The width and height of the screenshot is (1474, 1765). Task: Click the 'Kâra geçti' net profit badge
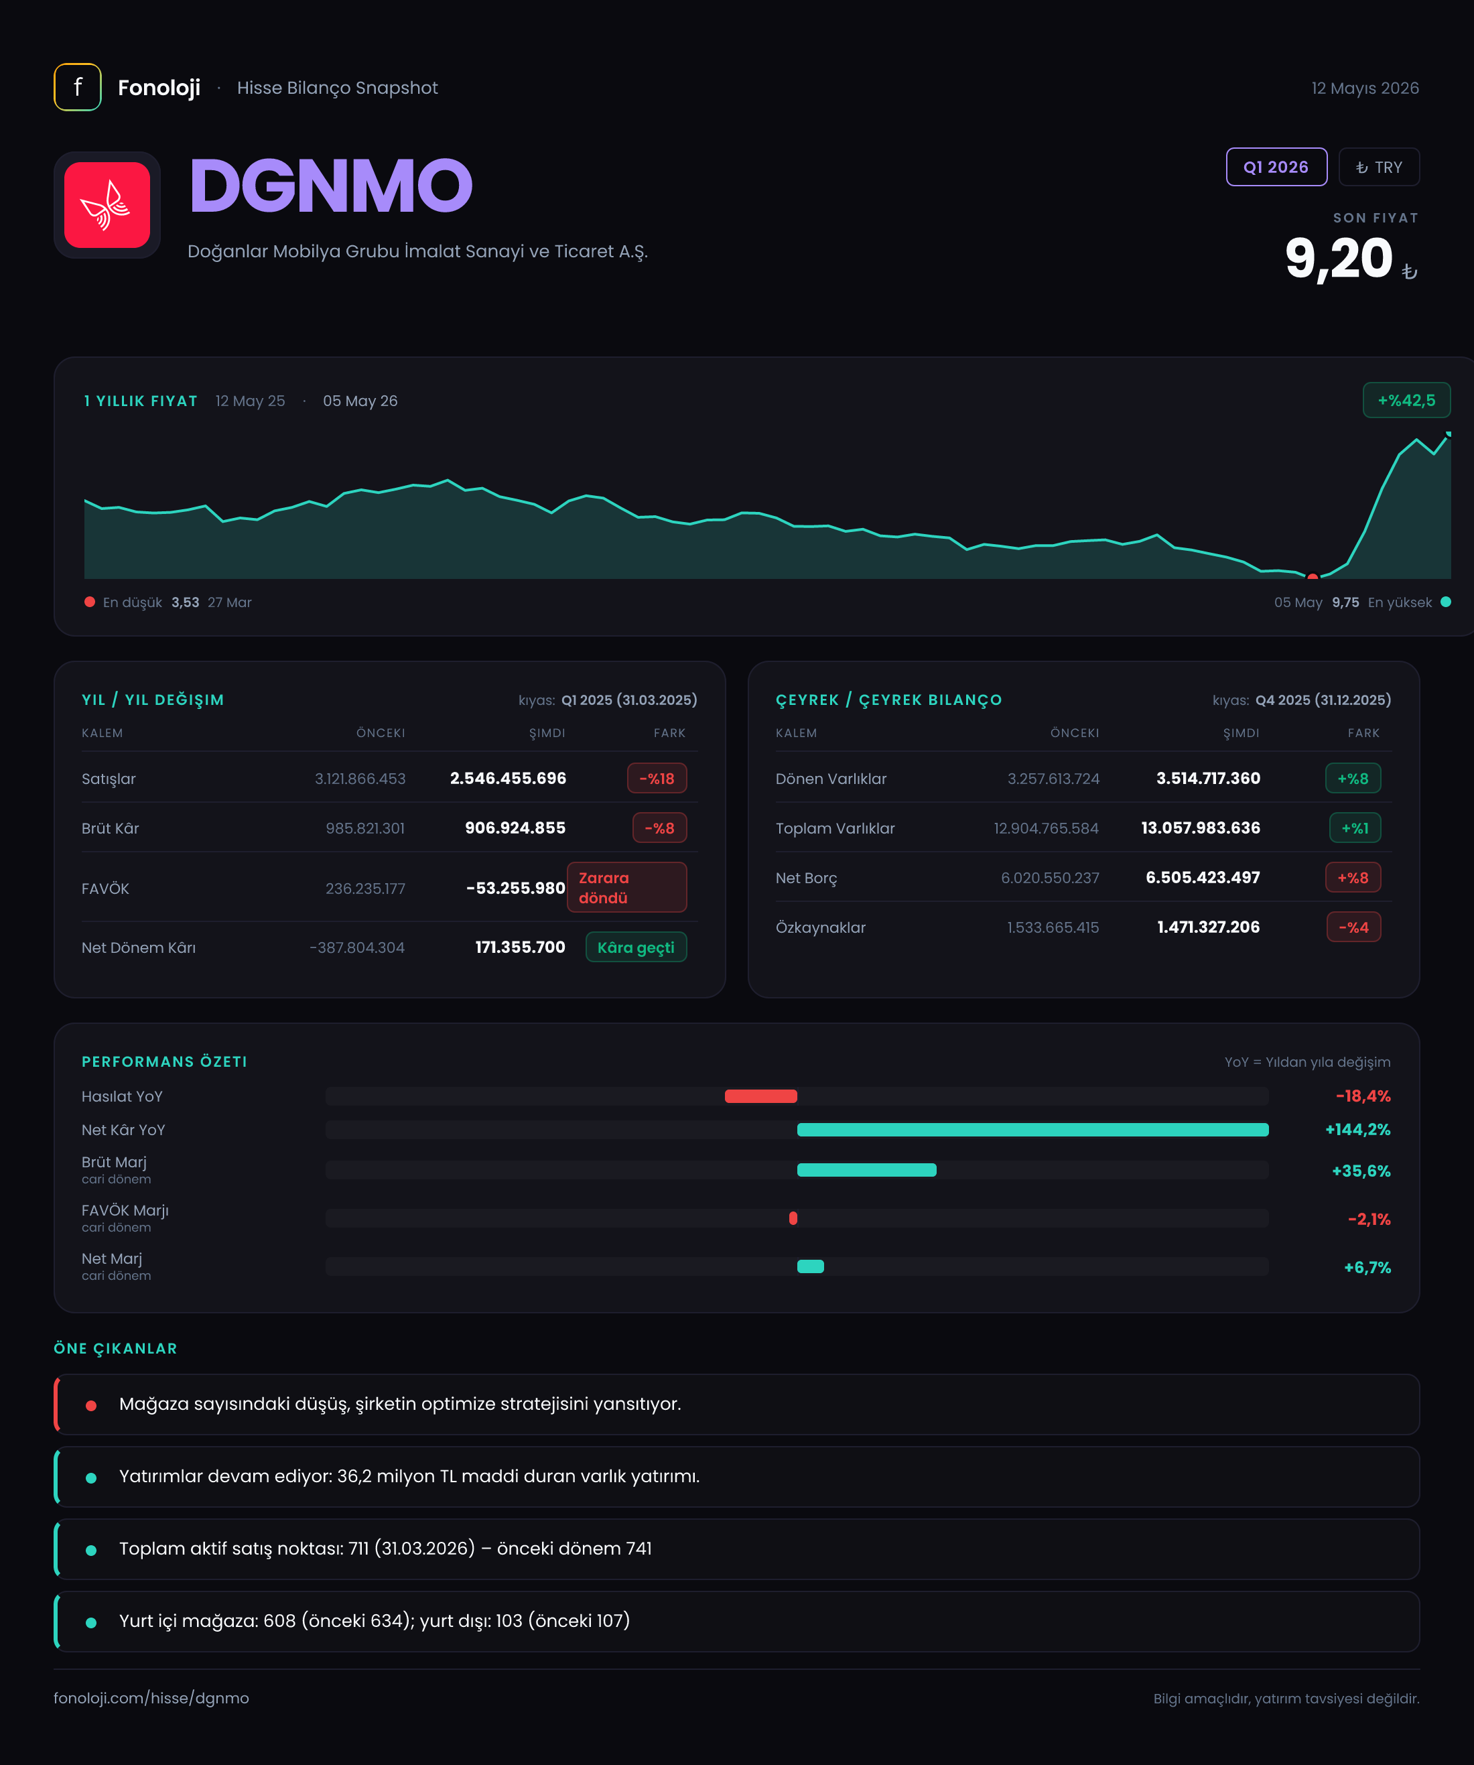pyautogui.click(x=636, y=947)
